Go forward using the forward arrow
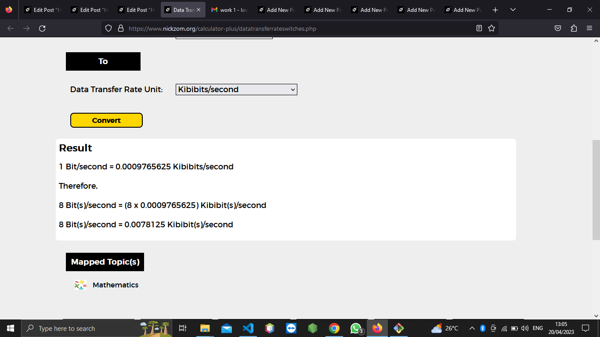This screenshot has width=600, height=337. [26, 29]
